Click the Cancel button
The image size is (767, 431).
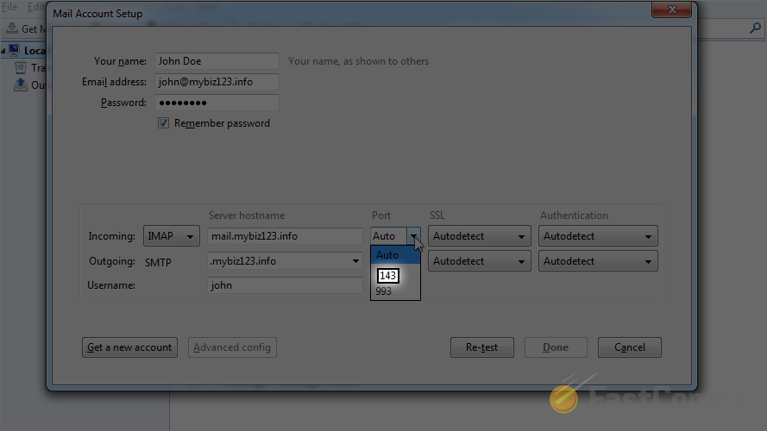tap(630, 347)
